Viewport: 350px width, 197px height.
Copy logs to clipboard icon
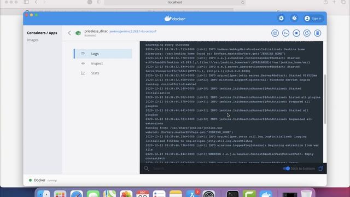tap(320, 169)
